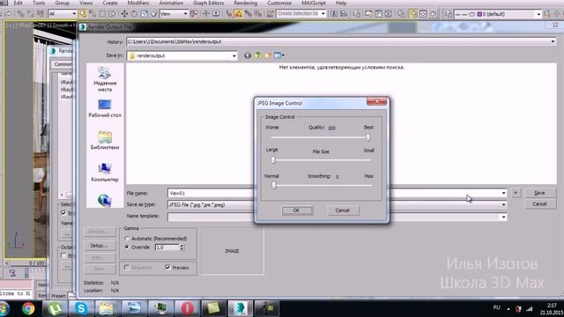
Task: Click Cancel in Render Output File dialog
Action: 540,204
